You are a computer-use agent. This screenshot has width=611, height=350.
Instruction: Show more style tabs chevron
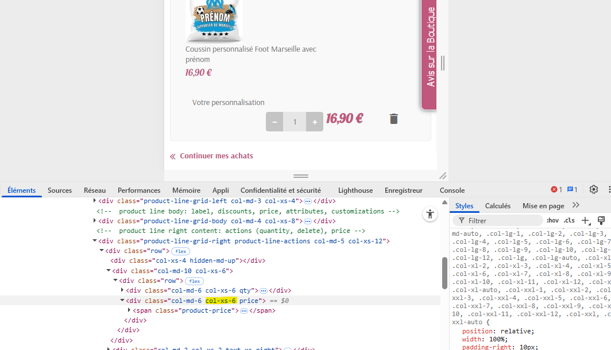[576, 205]
